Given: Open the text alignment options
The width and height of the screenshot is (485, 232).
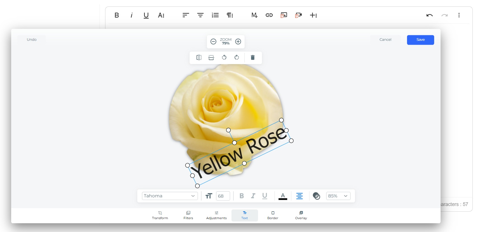Looking at the screenshot, I should 299,196.
